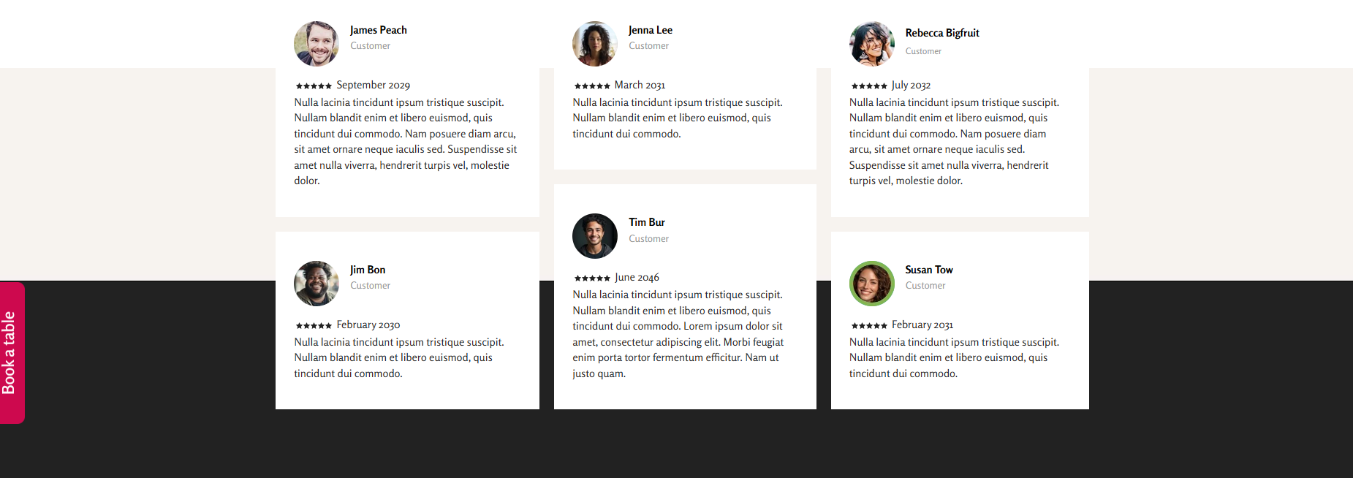Click the five stars beside March 2031

coord(592,86)
